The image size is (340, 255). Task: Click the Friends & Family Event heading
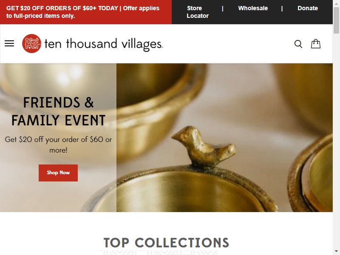point(58,111)
